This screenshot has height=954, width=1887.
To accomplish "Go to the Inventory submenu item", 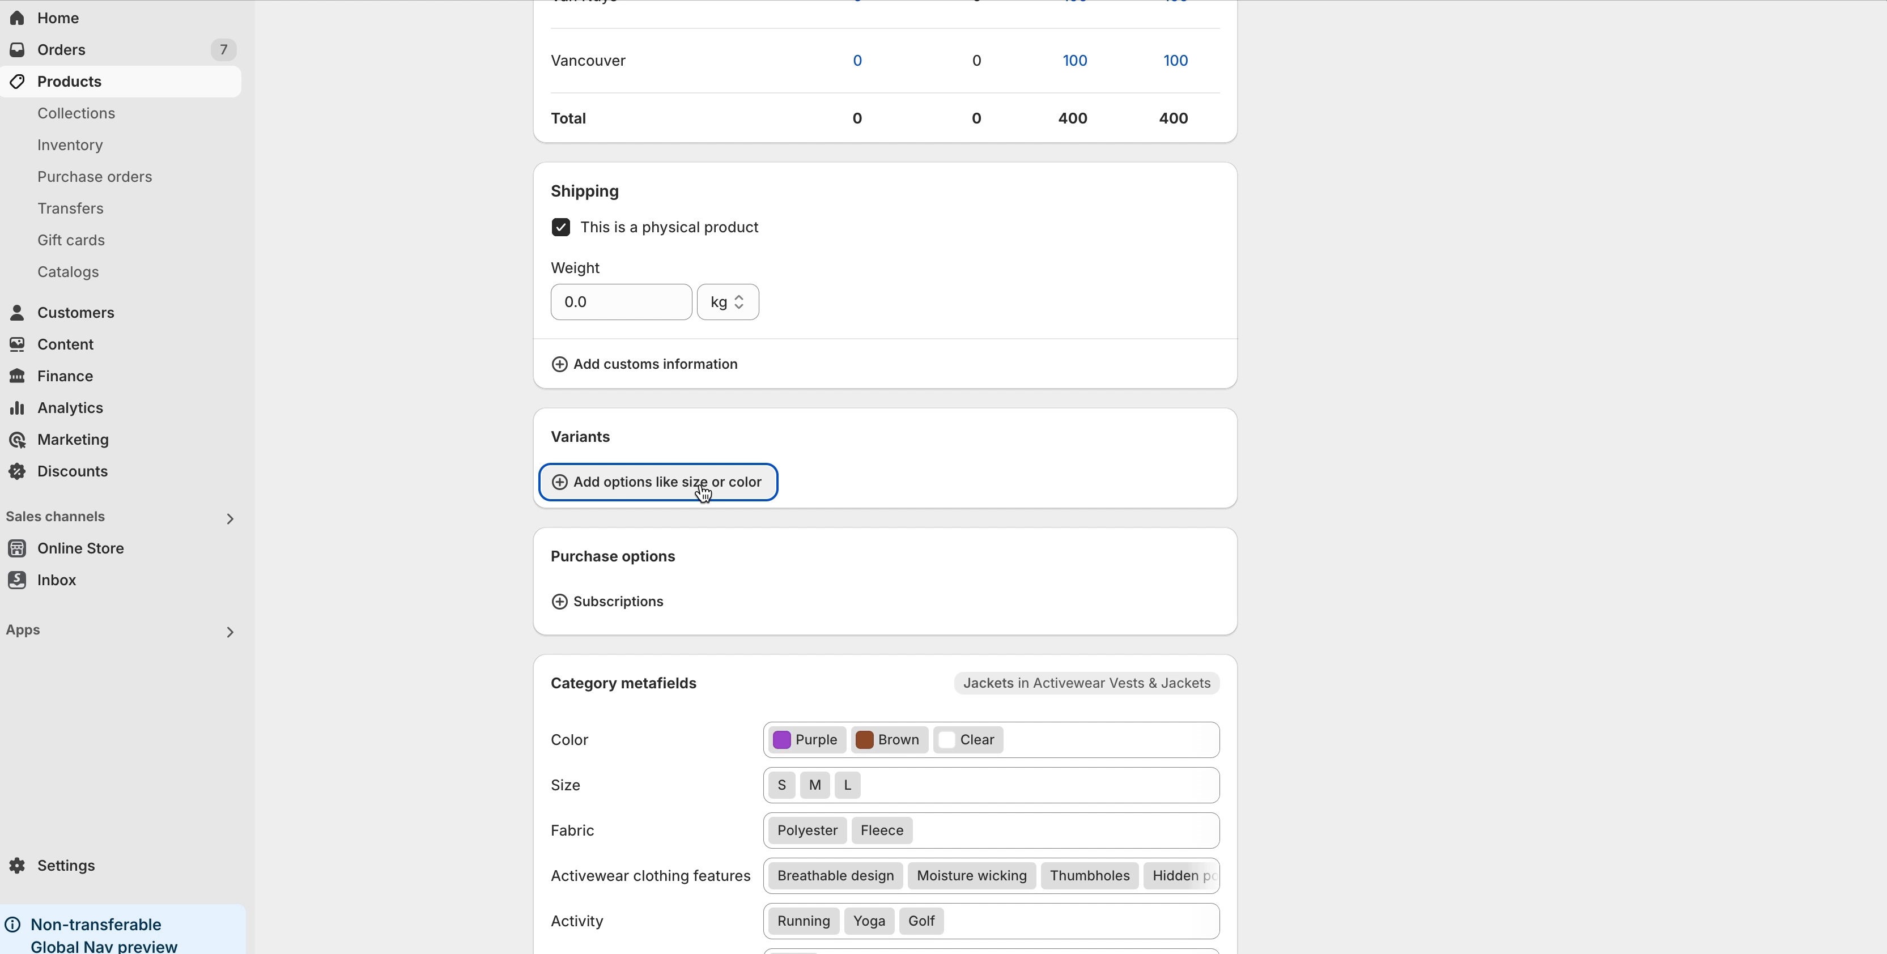I will [70, 145].
